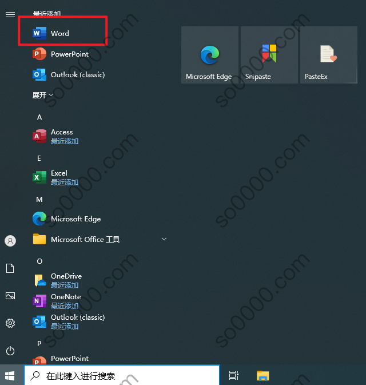Click the magnifier icon in search box

pos(35,375)
